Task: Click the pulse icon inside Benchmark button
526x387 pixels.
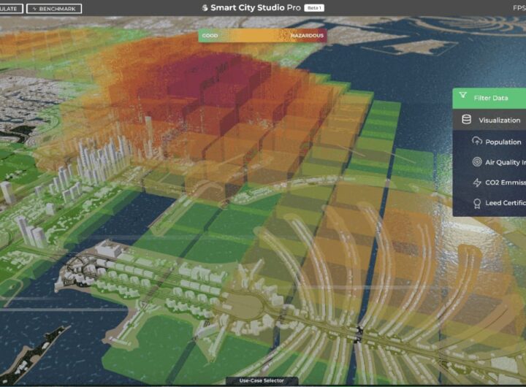Action: point(34,9)
